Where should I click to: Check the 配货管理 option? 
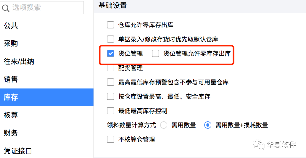coord(110,68)
